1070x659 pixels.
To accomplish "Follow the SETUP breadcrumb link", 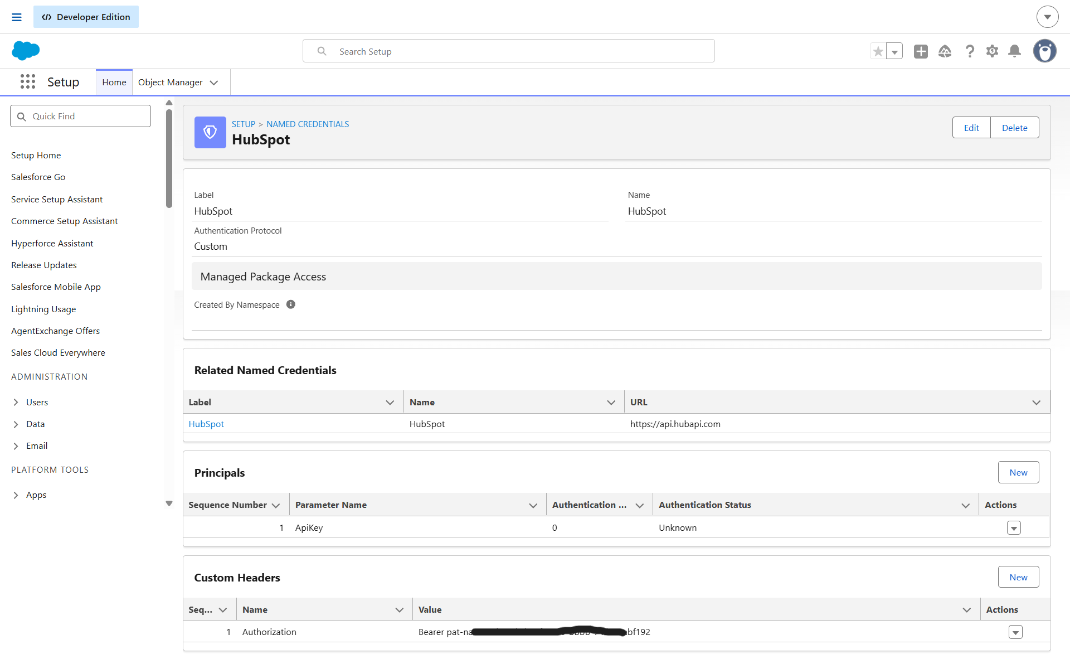I will click(x=244, y=124).
